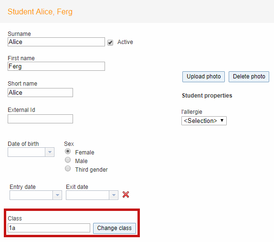274x242 pixels.
Task: Focus the First name input field
Action: (56, 66)
